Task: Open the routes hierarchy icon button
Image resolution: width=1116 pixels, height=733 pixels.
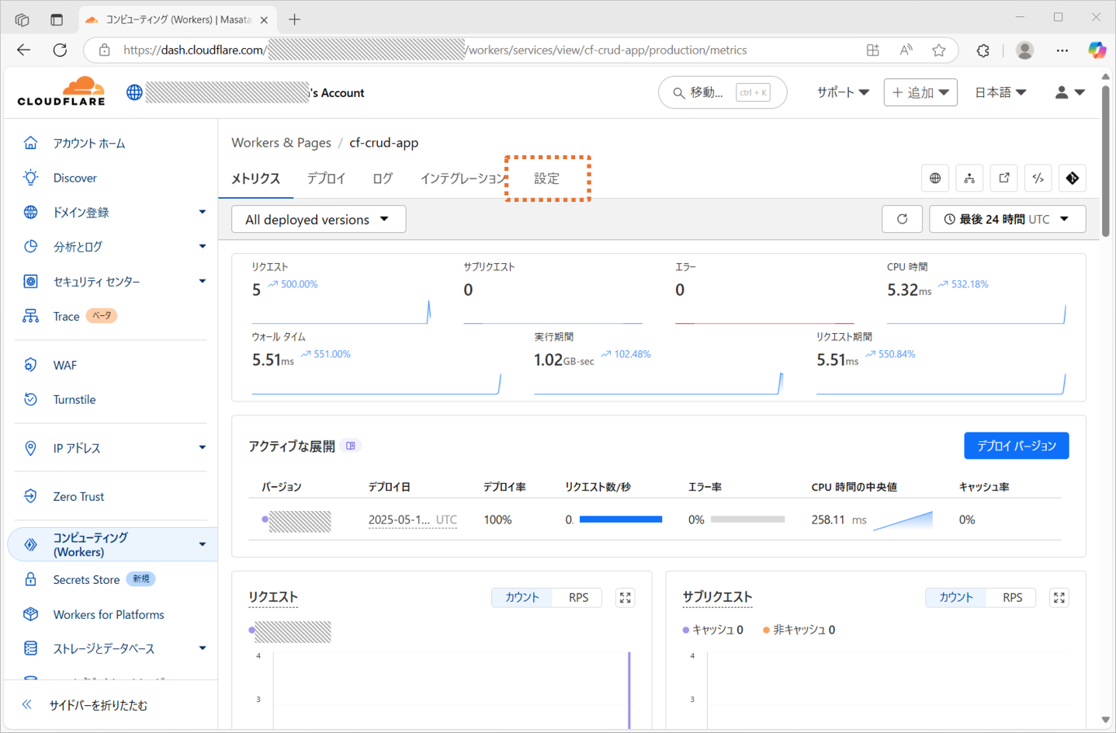Action: point(969,179)
